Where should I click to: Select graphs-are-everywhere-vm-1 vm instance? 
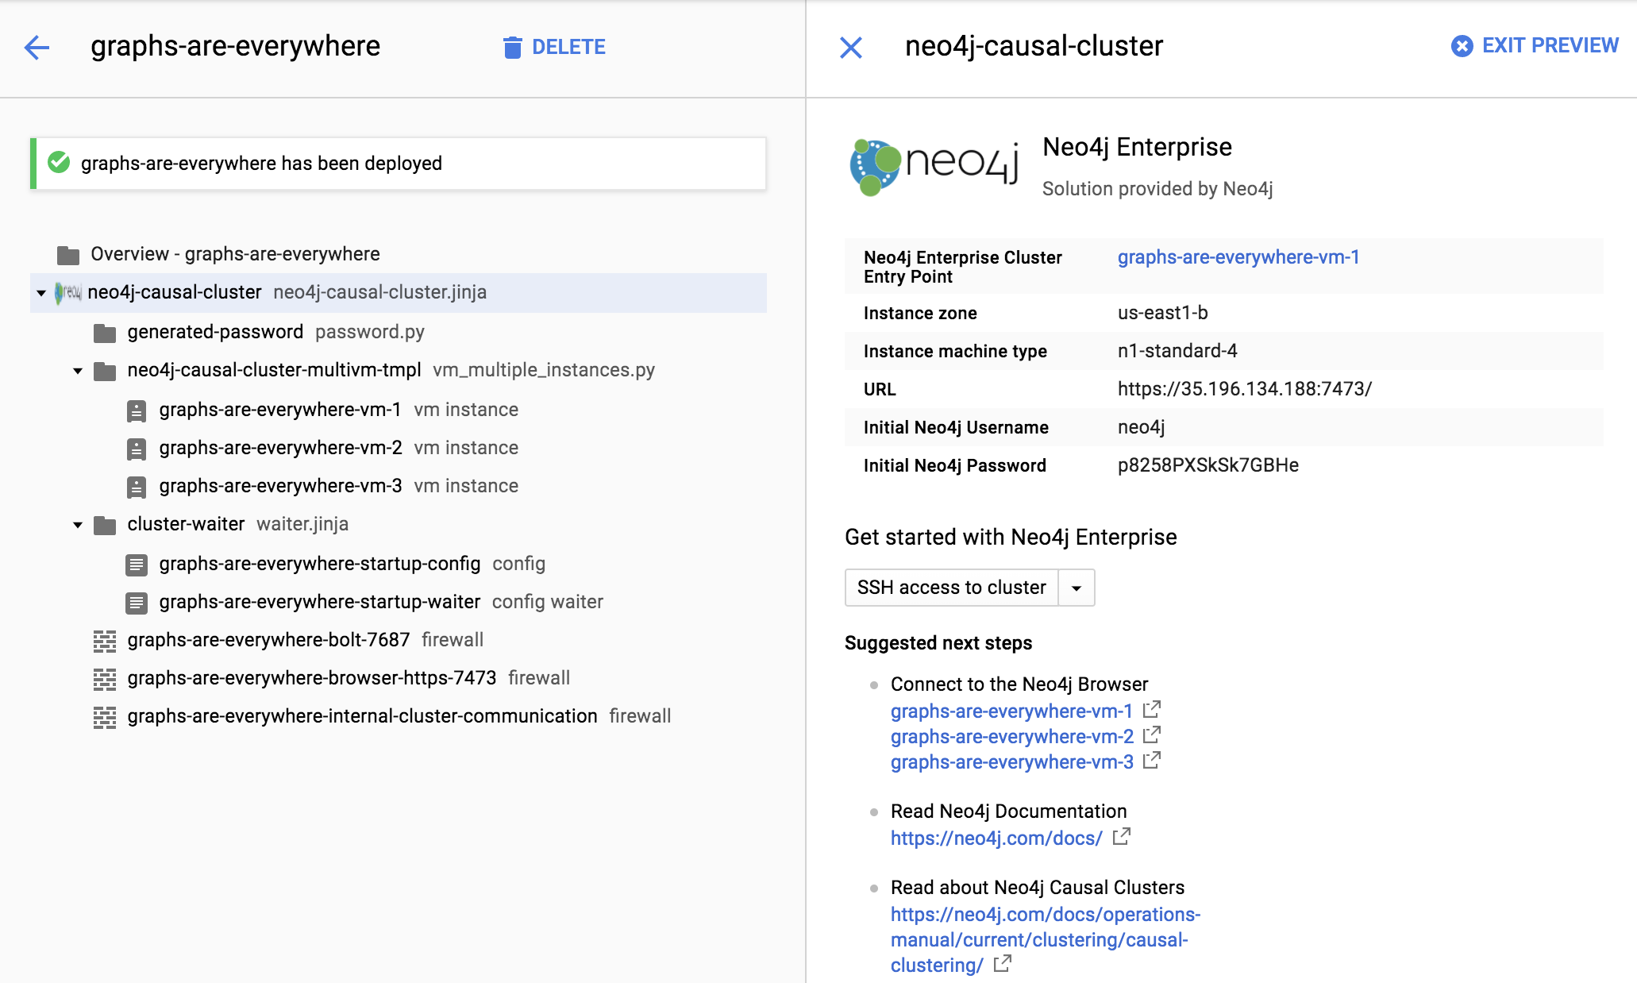point(280,410)
